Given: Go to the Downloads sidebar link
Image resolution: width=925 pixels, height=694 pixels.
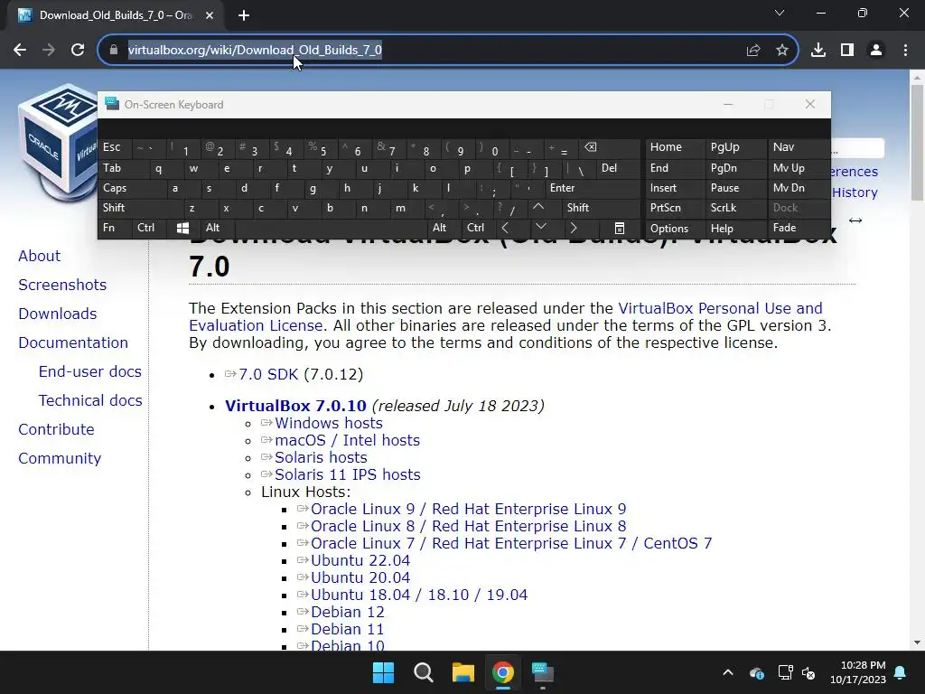Looking at the screenshot, I should 57,314.
